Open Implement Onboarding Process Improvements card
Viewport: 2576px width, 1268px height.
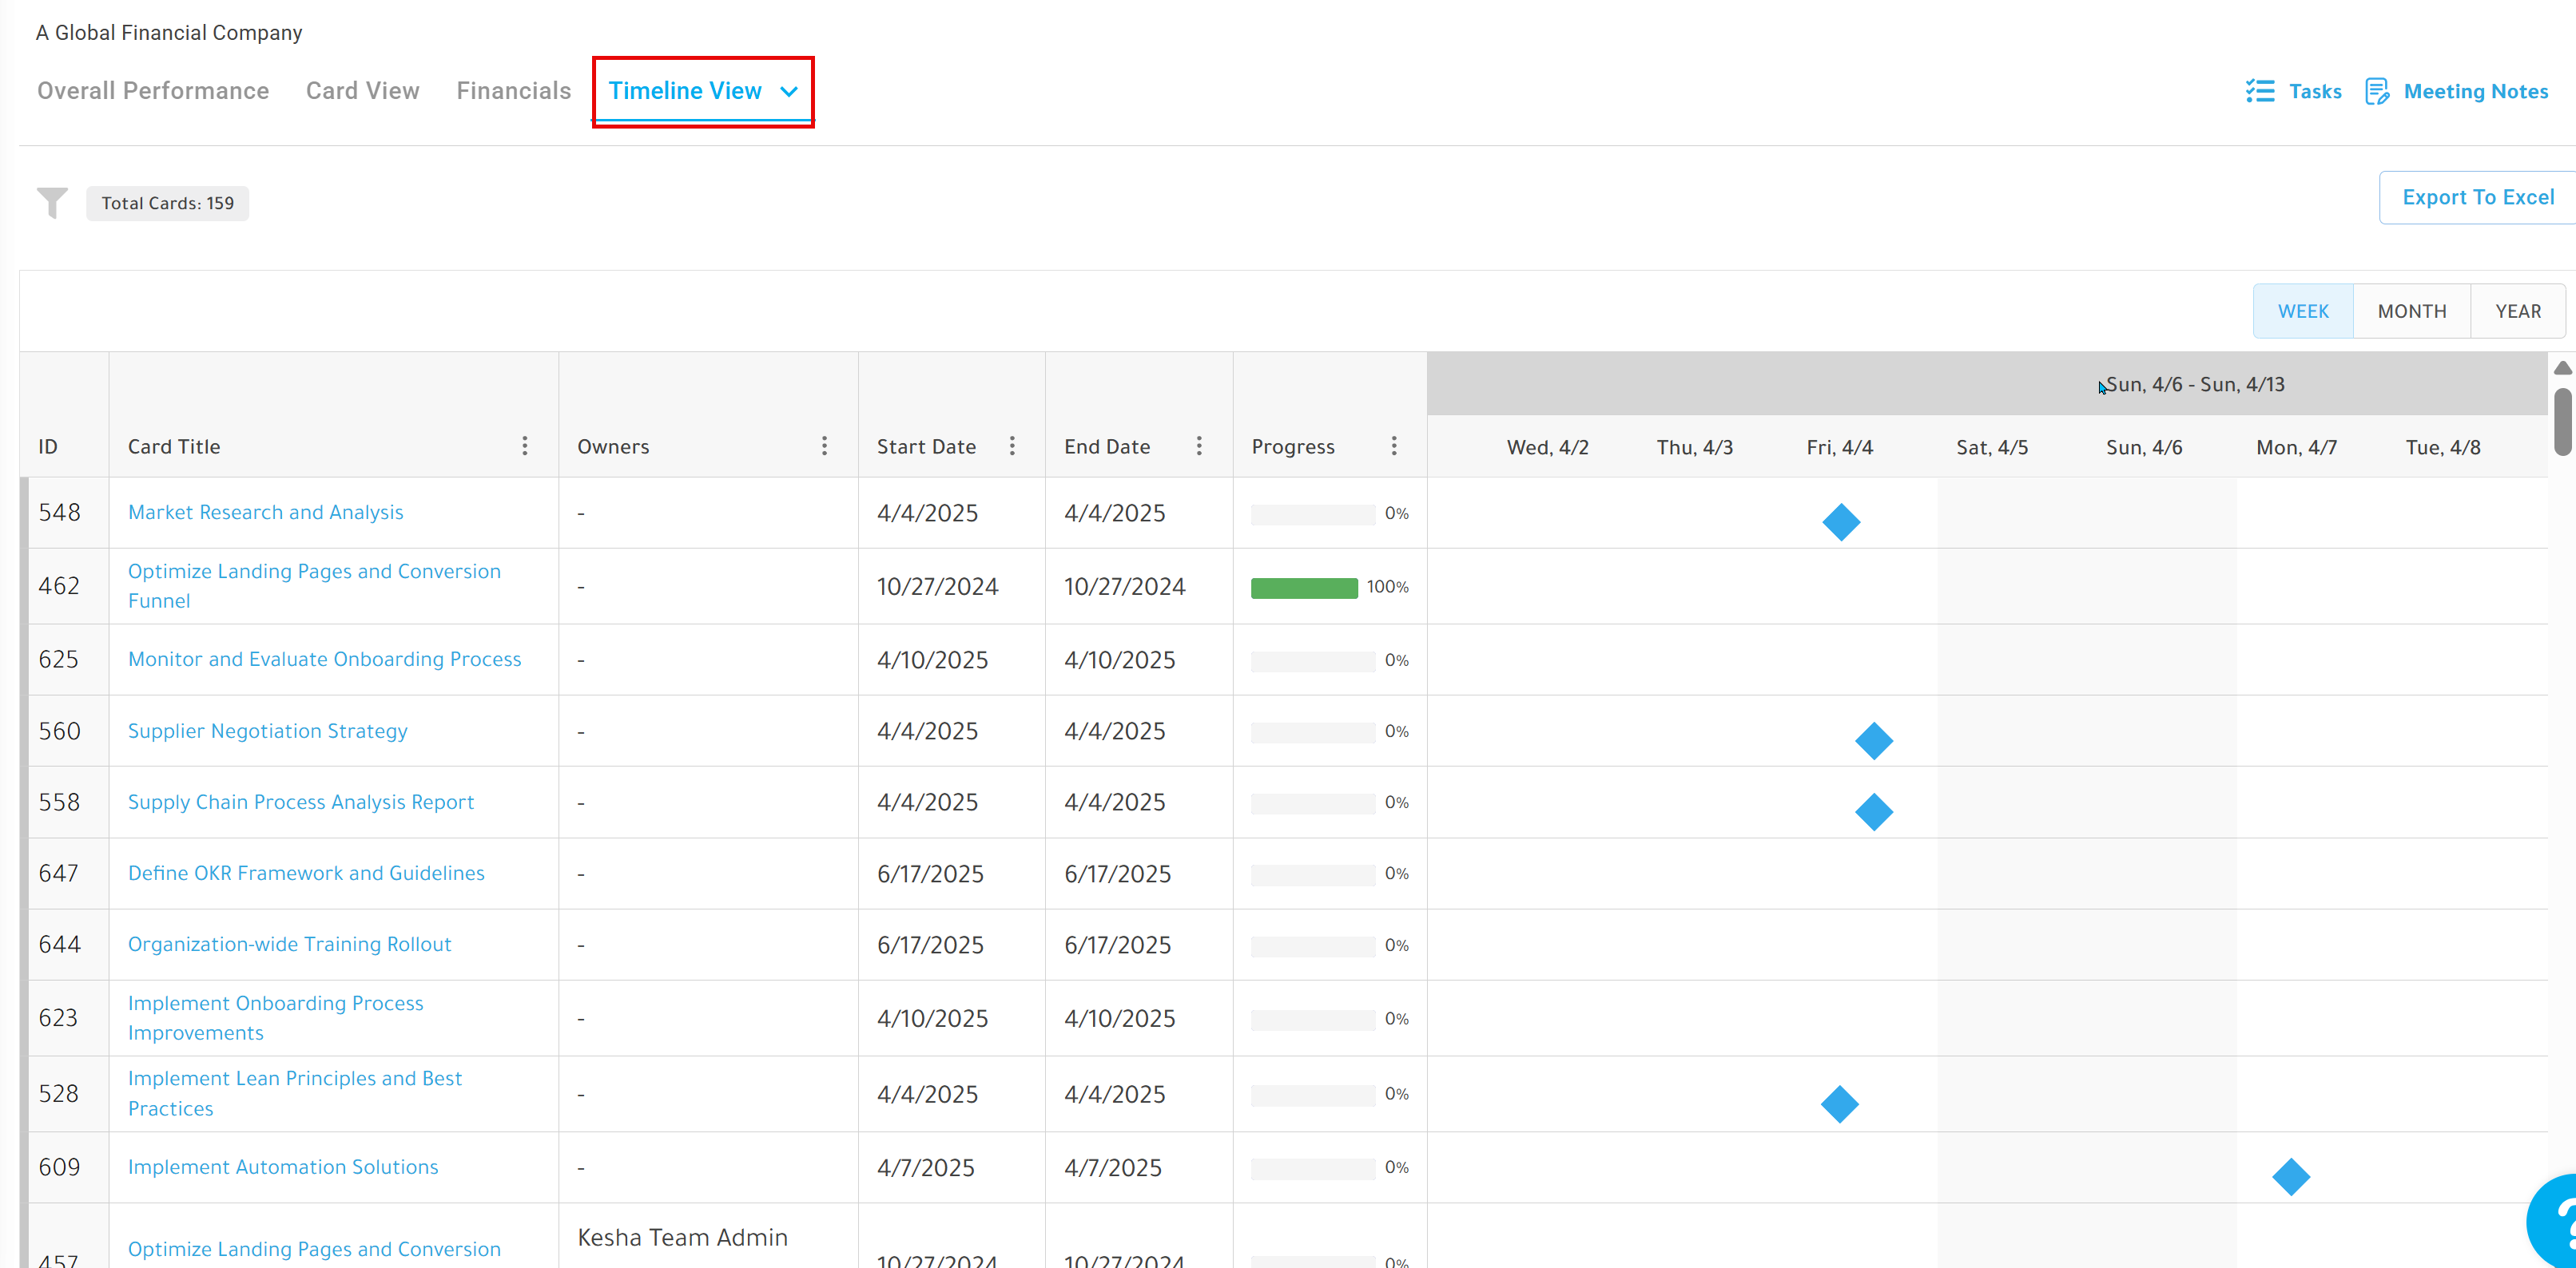click(x=276, y=1017)
